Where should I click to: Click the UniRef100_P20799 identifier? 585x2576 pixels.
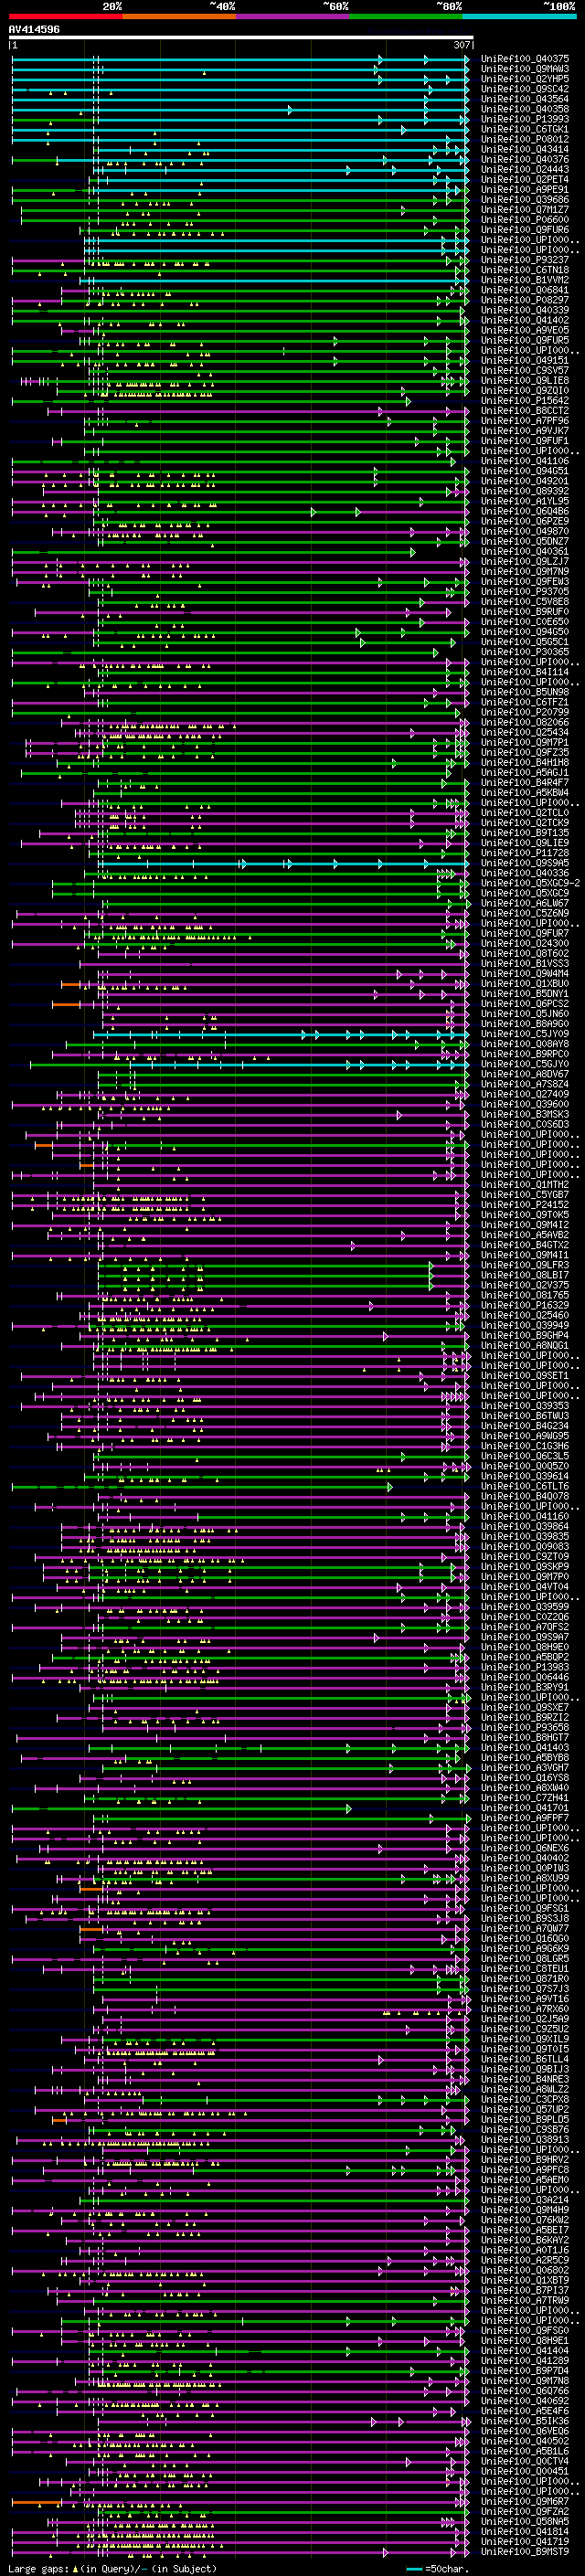click(525, 712)
